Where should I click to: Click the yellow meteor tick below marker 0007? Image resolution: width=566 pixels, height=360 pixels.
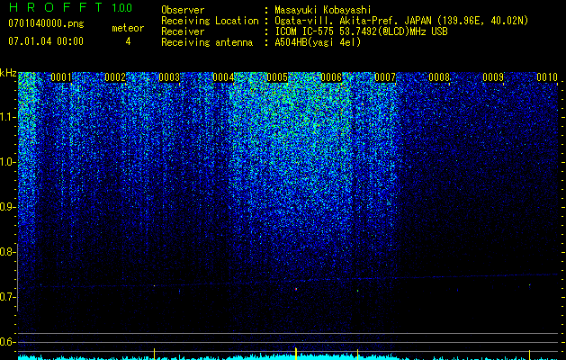coord(358,355)
